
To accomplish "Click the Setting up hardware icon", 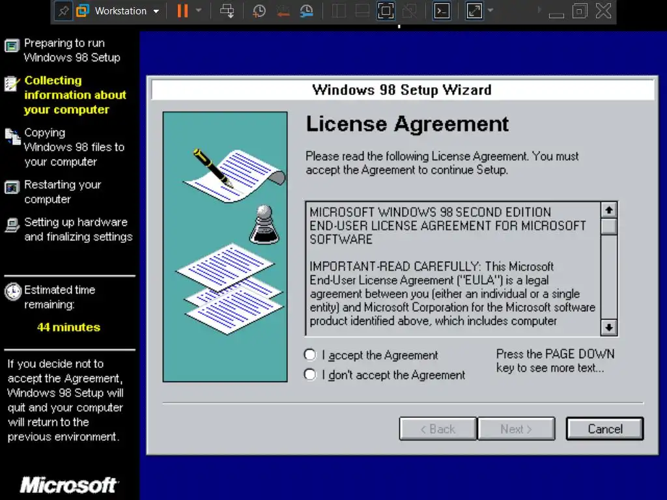I will 12,225.
